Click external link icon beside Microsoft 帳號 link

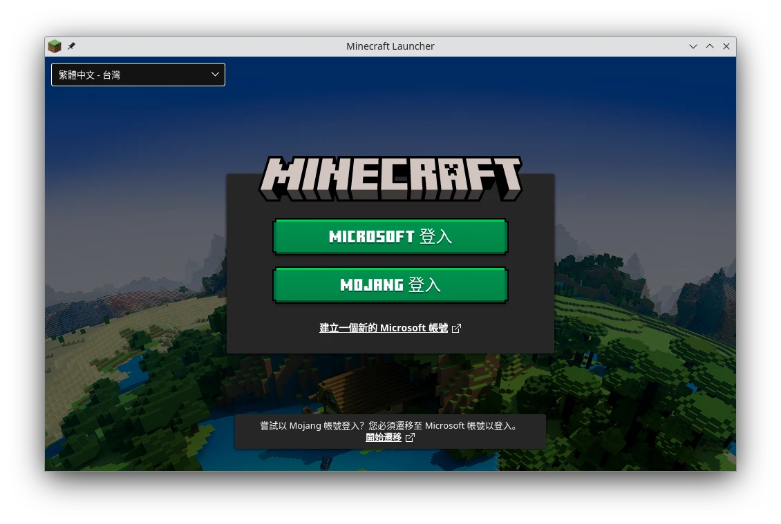pyautogui.click(x=456, y=328)
